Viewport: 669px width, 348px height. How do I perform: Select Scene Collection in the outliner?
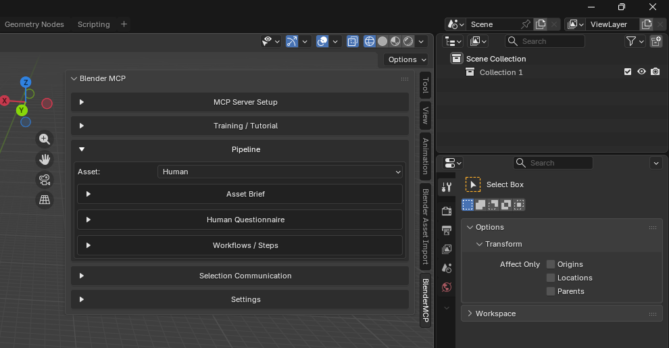click(496, 59)
